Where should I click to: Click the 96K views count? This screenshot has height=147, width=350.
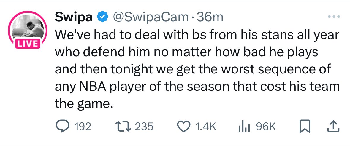pyautogui.click(x=266, y=127)
